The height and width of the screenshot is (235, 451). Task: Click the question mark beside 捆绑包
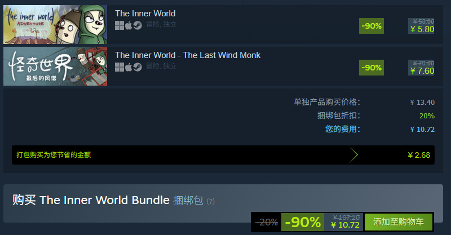pyautogui.click(x=210, y=201)
